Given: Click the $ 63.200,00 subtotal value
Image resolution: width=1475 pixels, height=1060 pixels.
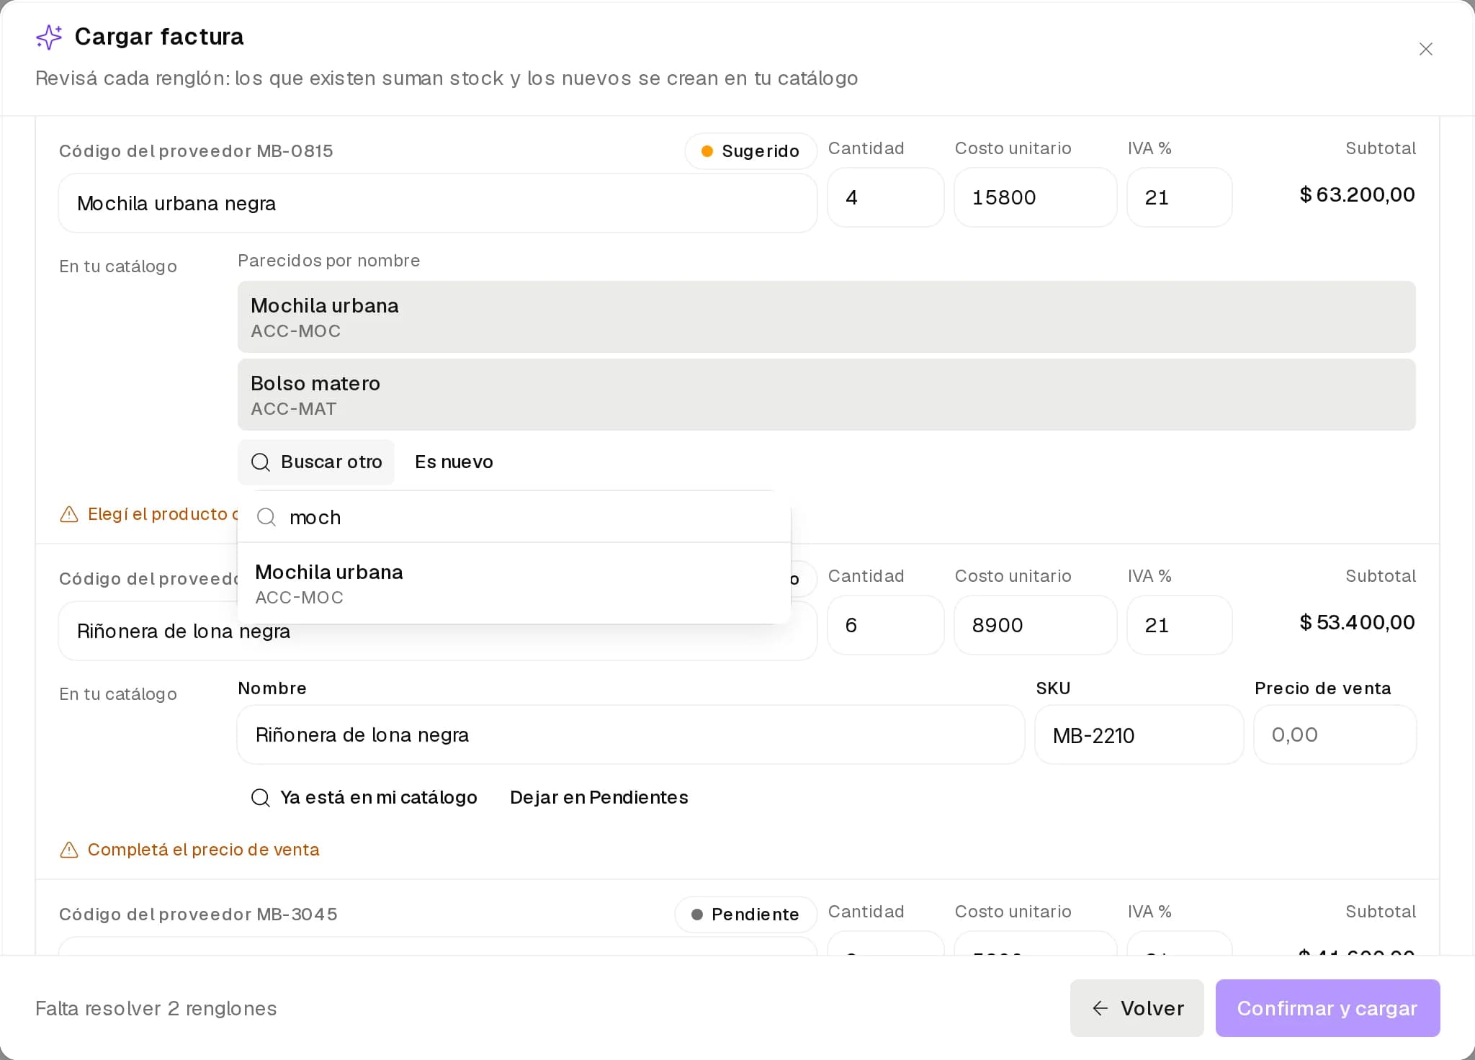Looking at the screenshot, I should 1357,194.
